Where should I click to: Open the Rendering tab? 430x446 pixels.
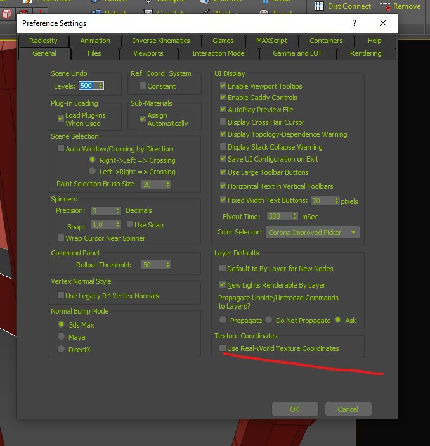366,53
